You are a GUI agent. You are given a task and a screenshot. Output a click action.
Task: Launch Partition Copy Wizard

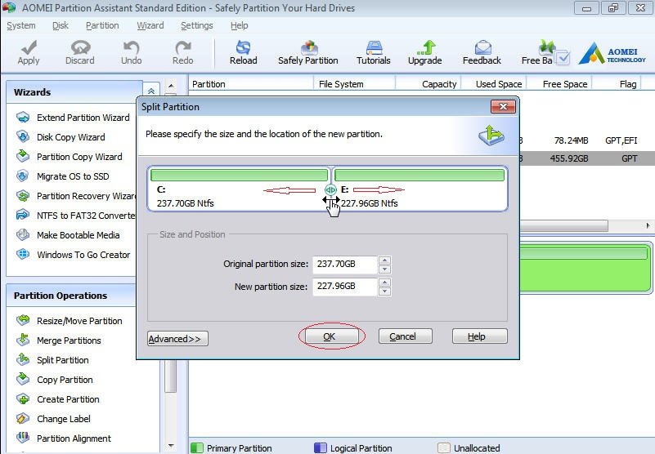click(x=70, y=157)
